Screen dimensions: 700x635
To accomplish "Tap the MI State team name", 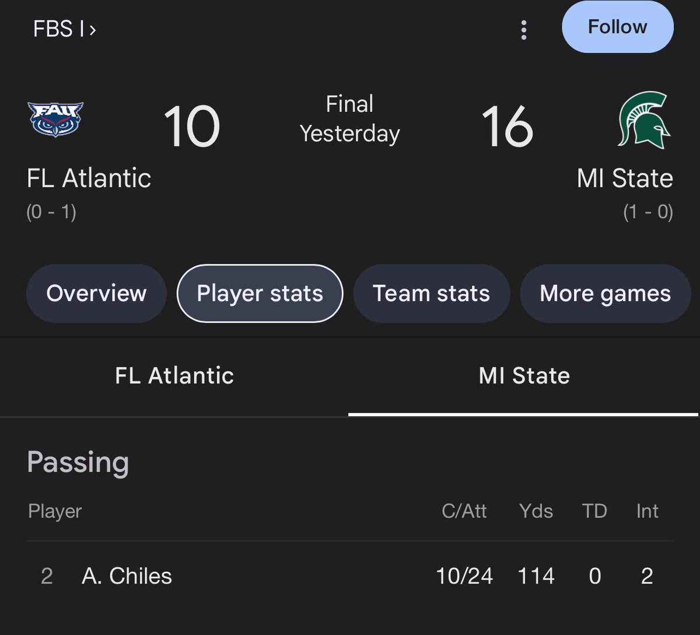I will (x=625, y=178).
